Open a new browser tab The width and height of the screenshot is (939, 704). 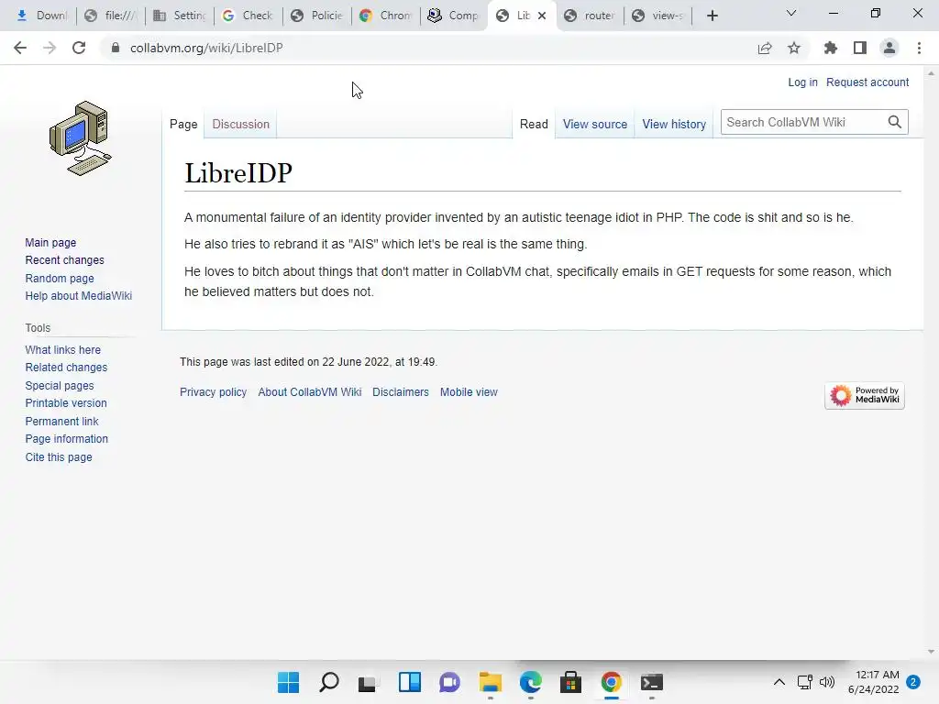[712, 16]
